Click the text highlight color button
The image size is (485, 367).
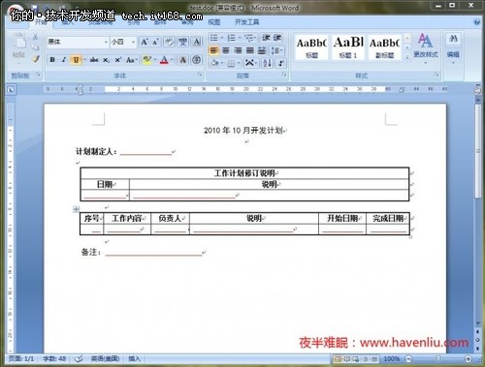coord(146,60)
